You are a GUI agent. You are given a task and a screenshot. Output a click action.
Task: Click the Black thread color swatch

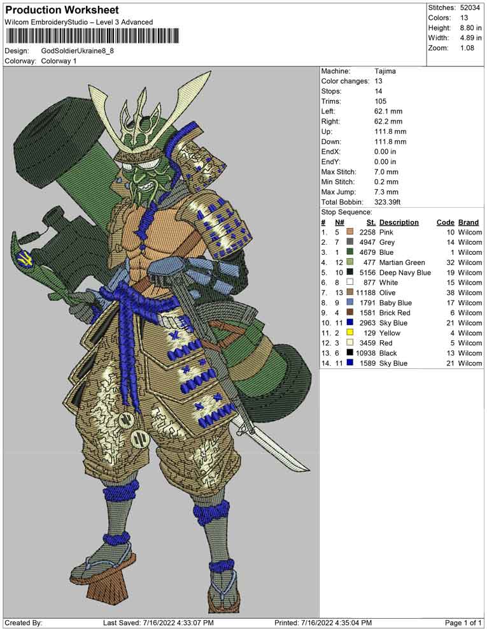pos(350,352)
